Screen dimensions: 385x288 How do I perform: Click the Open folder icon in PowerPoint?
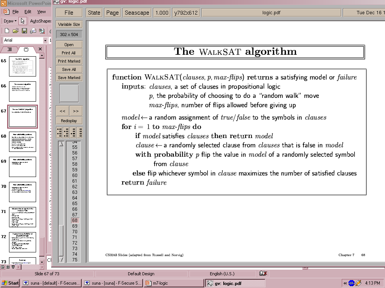point(15,31)
